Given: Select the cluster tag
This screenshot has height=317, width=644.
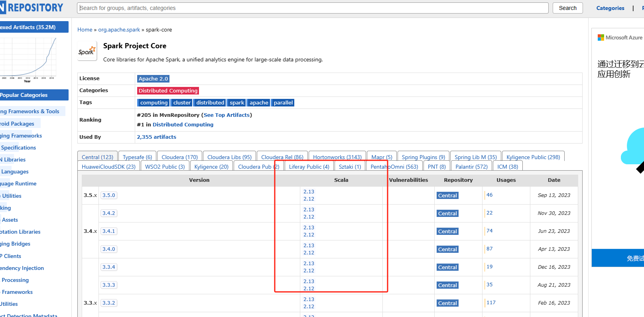Looking at the screenshot, I should point(182,103).
